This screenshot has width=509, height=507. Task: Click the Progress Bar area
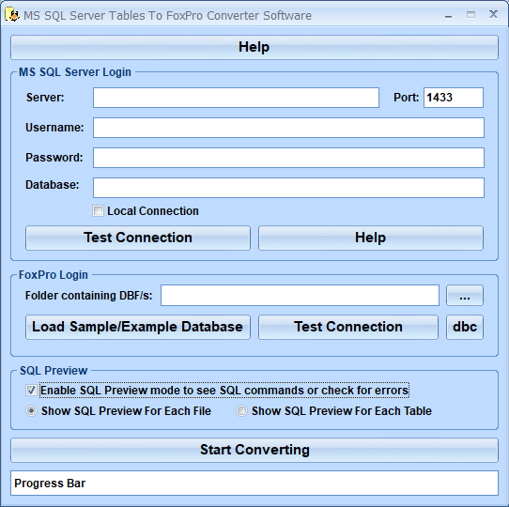(254, 483)
